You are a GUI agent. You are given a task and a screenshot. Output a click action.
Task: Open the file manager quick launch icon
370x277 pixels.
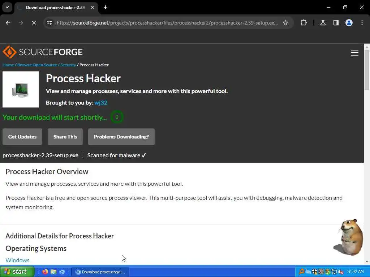[x=53, y=272]
